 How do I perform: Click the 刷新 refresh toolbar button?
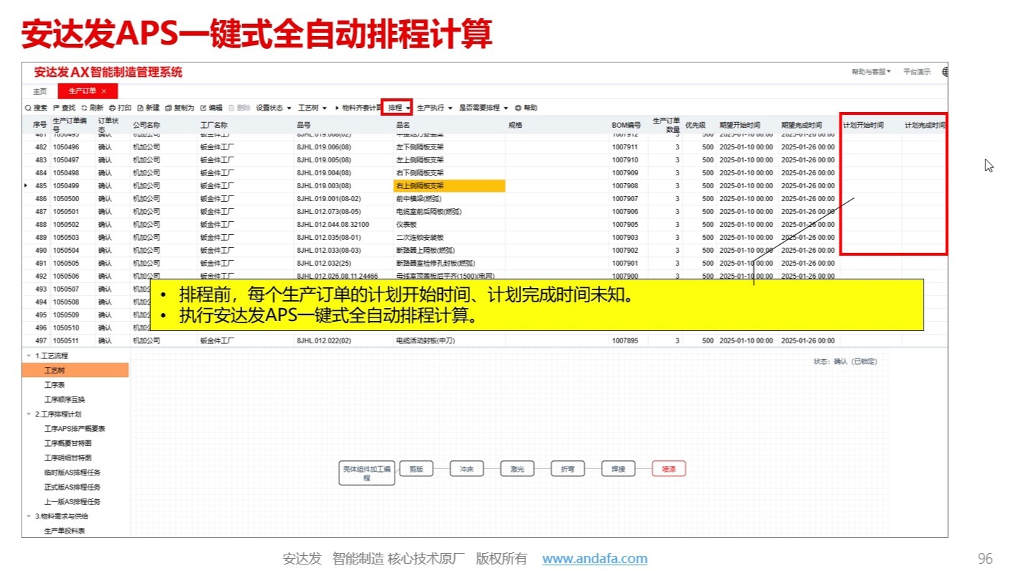coord(92,108)
